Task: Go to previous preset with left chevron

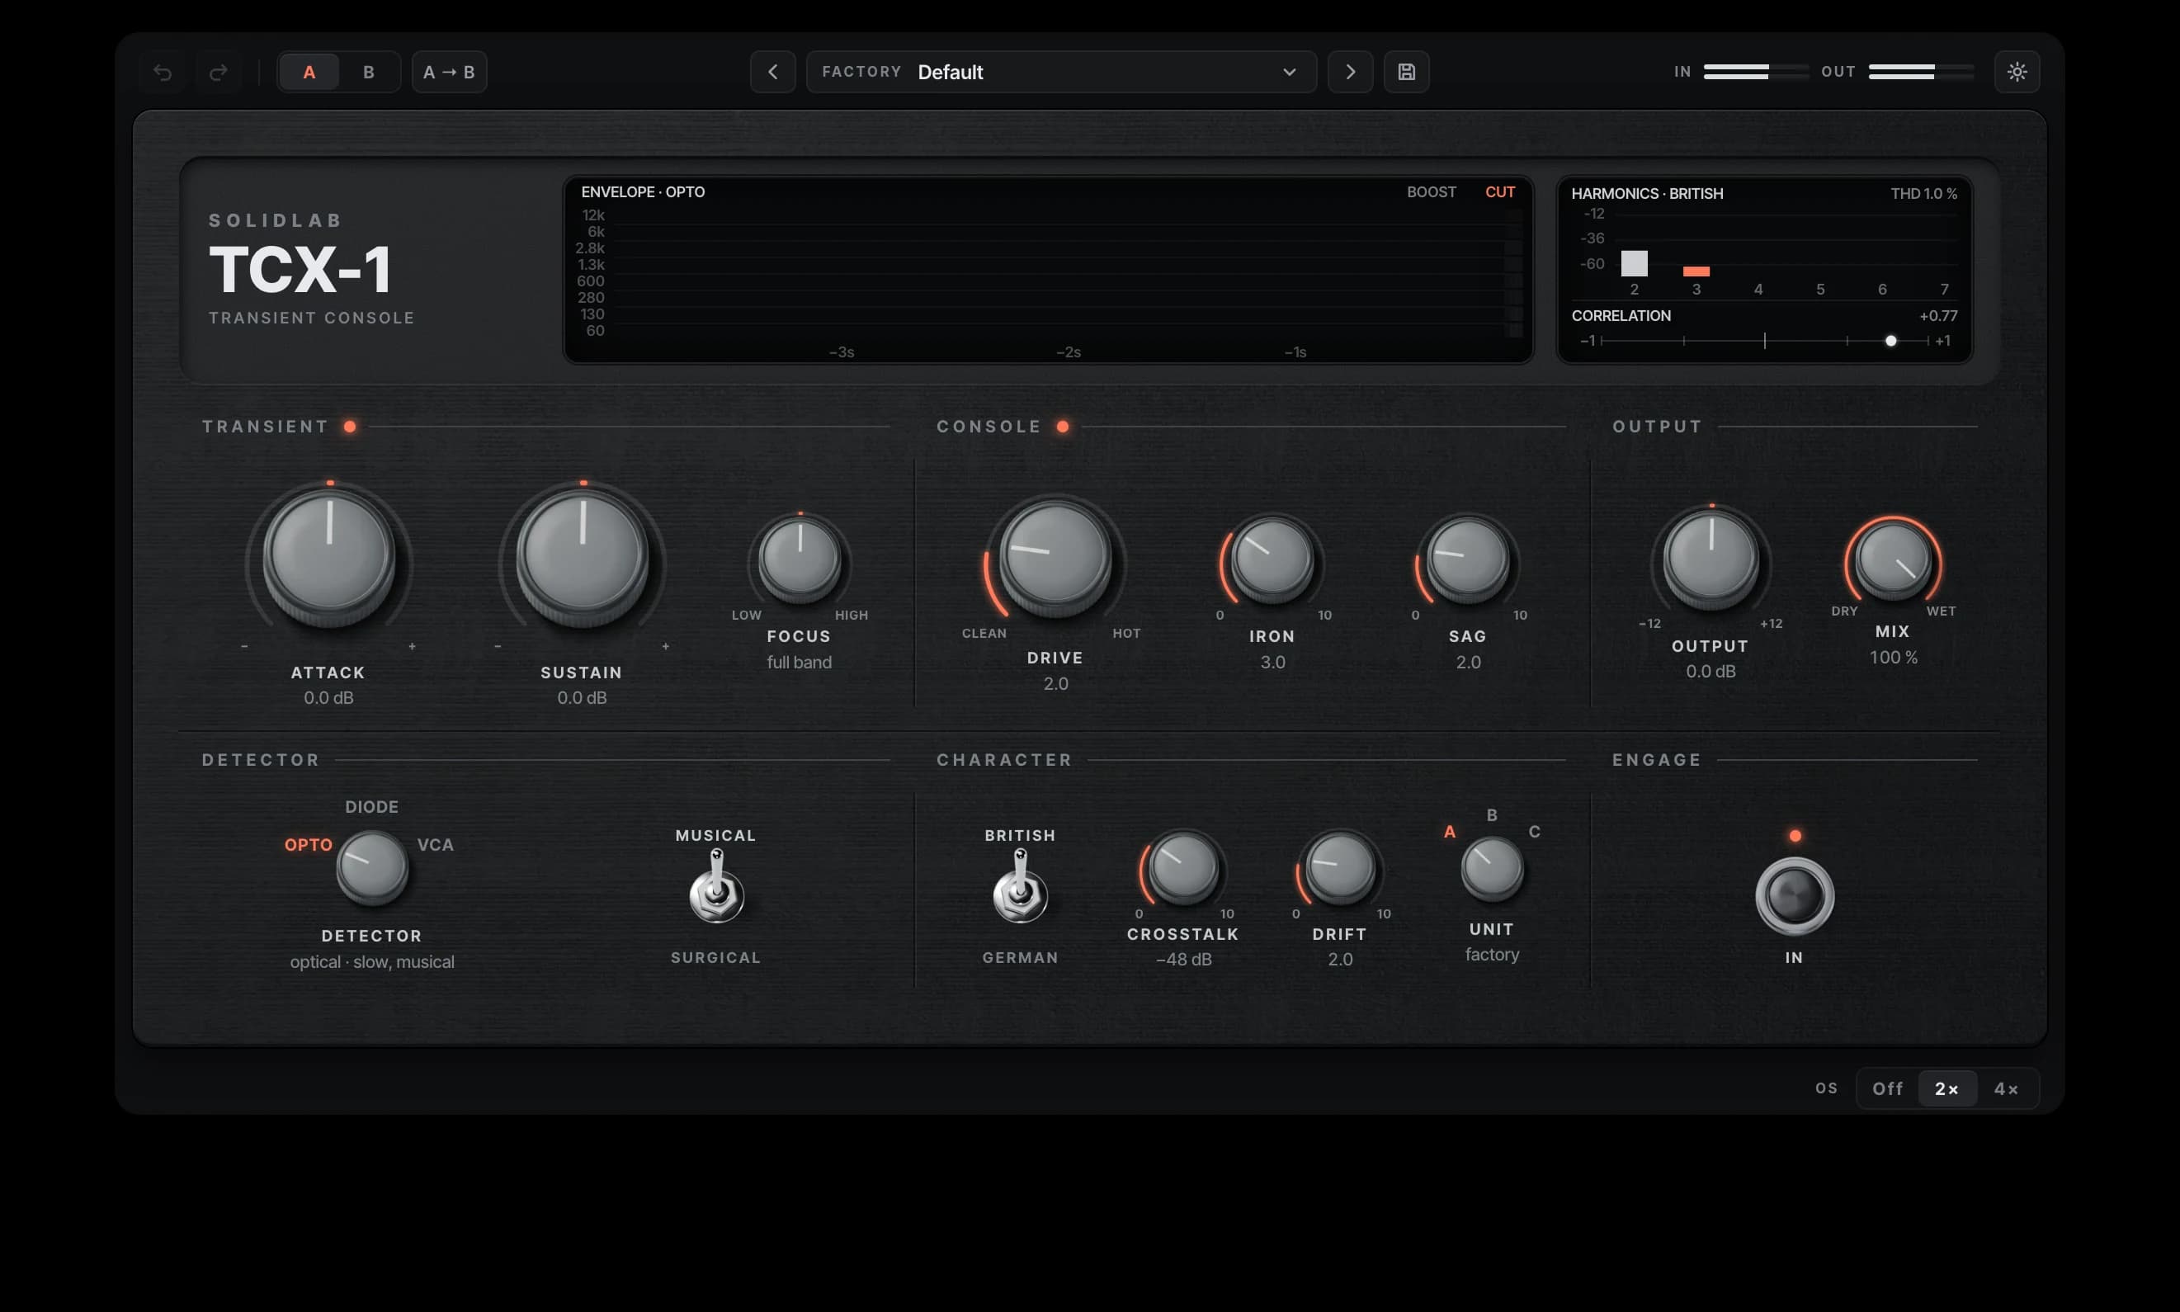Action: click(772, 72)
